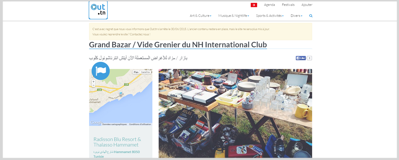The image size is (399, 160).
Task: Open Données cartographiques map link
Action: tap(114, 124)
